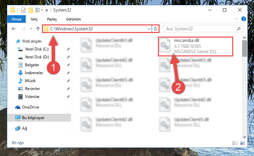The width and height of the screenshot is (254, 156).
Task: Click the new folder quick access icon
Action: 31,10
